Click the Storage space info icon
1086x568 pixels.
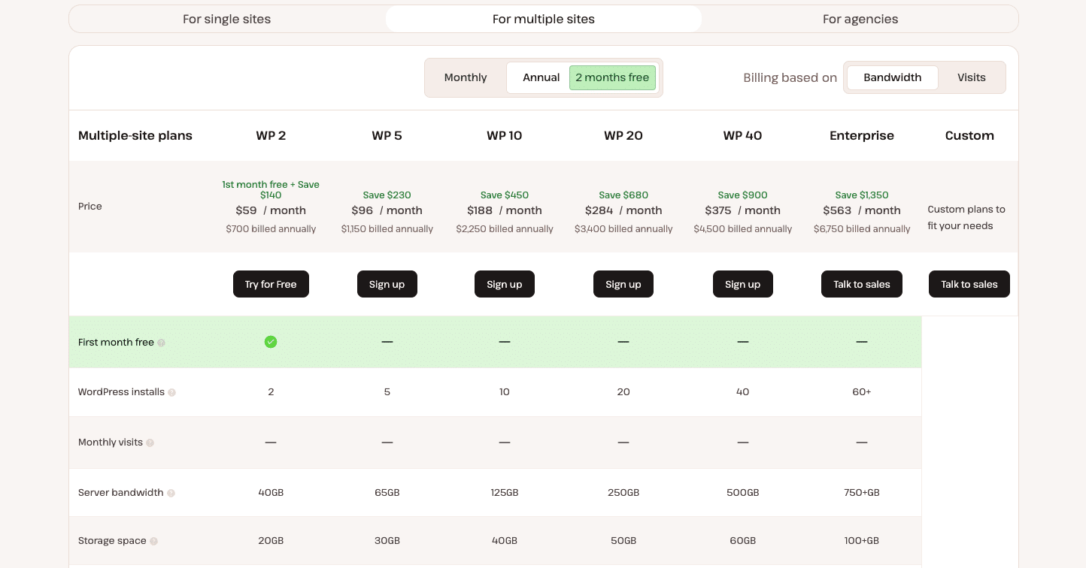tap(153, 541)
